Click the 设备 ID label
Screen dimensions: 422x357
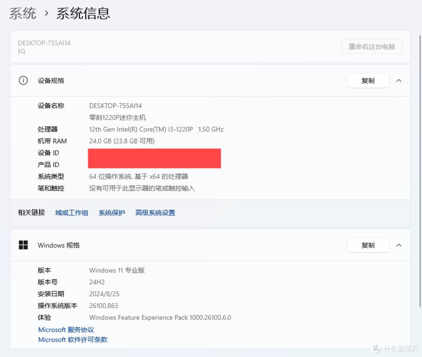(x=48, y=153)
